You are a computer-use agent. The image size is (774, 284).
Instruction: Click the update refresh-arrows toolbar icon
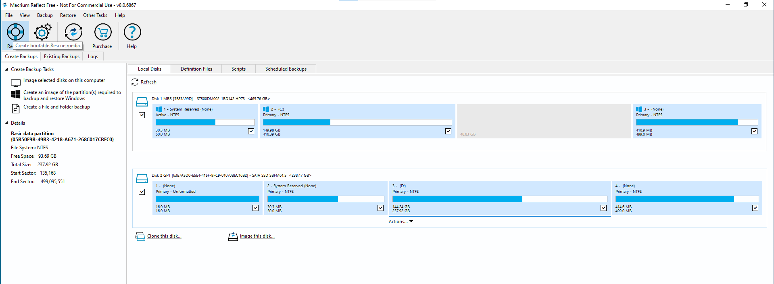[x=73, y=32]
